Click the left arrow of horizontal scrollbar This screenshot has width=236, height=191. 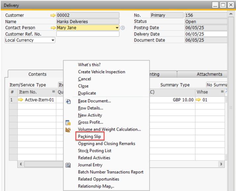pyautogui.click(x=21, y=164)
